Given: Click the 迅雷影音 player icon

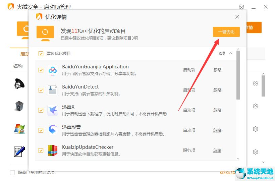Looking at the screenshot, I should pos(53,130).
